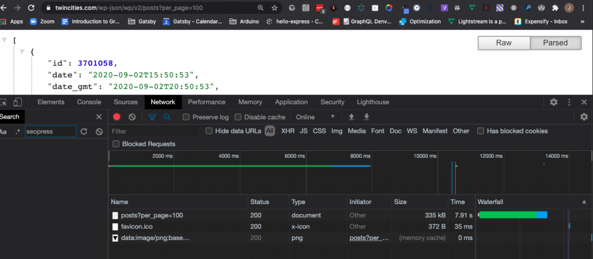The width and height of the screenshot is (593, 259).
Task: Refresh the search results
Action: click(x=85, y=132)
